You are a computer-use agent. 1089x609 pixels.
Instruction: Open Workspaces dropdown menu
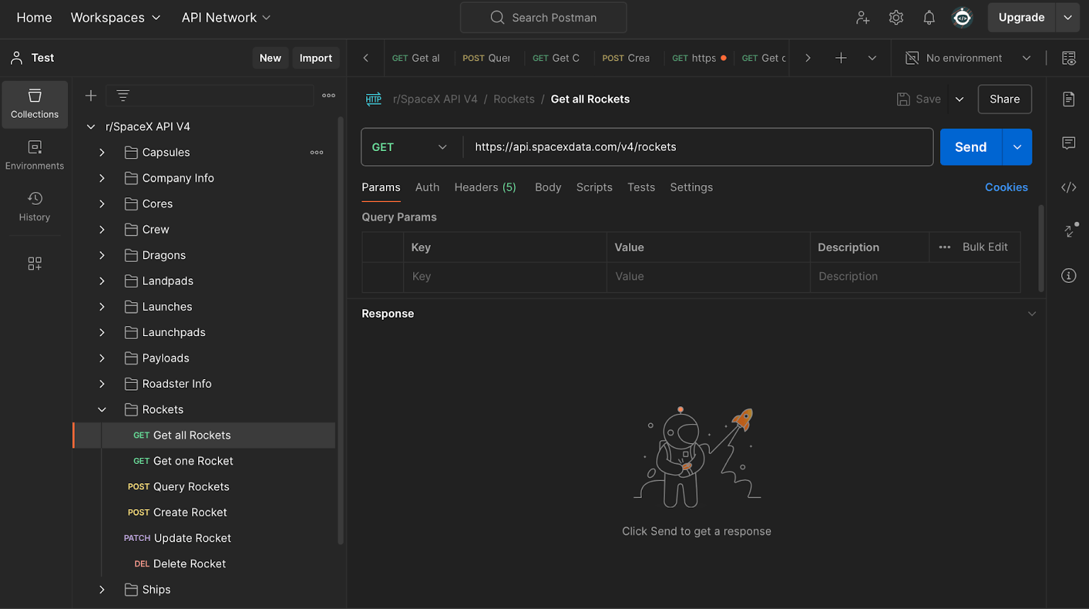click(x=116, y=18)
